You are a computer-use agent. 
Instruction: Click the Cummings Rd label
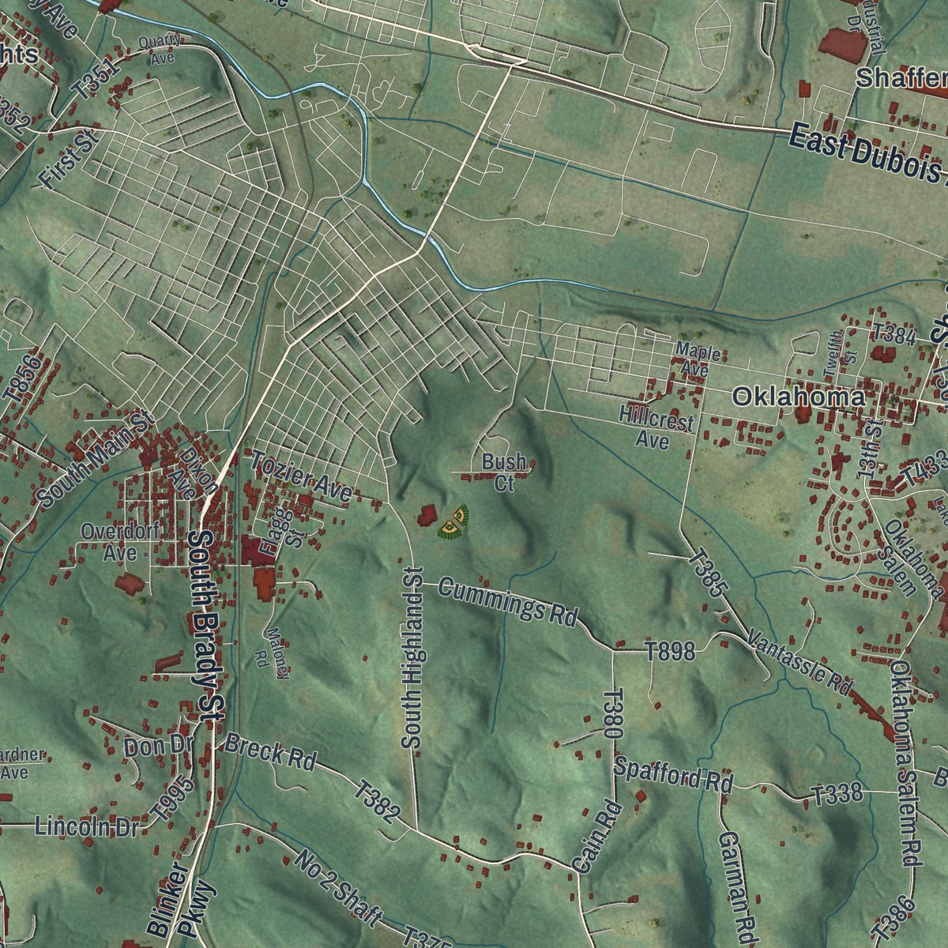[507, 601]
